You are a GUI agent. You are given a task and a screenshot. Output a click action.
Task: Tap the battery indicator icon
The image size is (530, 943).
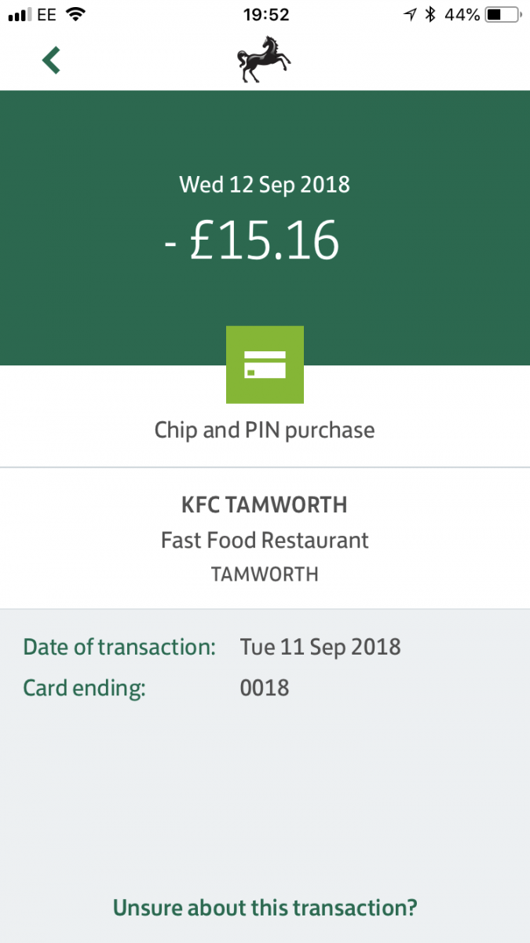(503, 15)
